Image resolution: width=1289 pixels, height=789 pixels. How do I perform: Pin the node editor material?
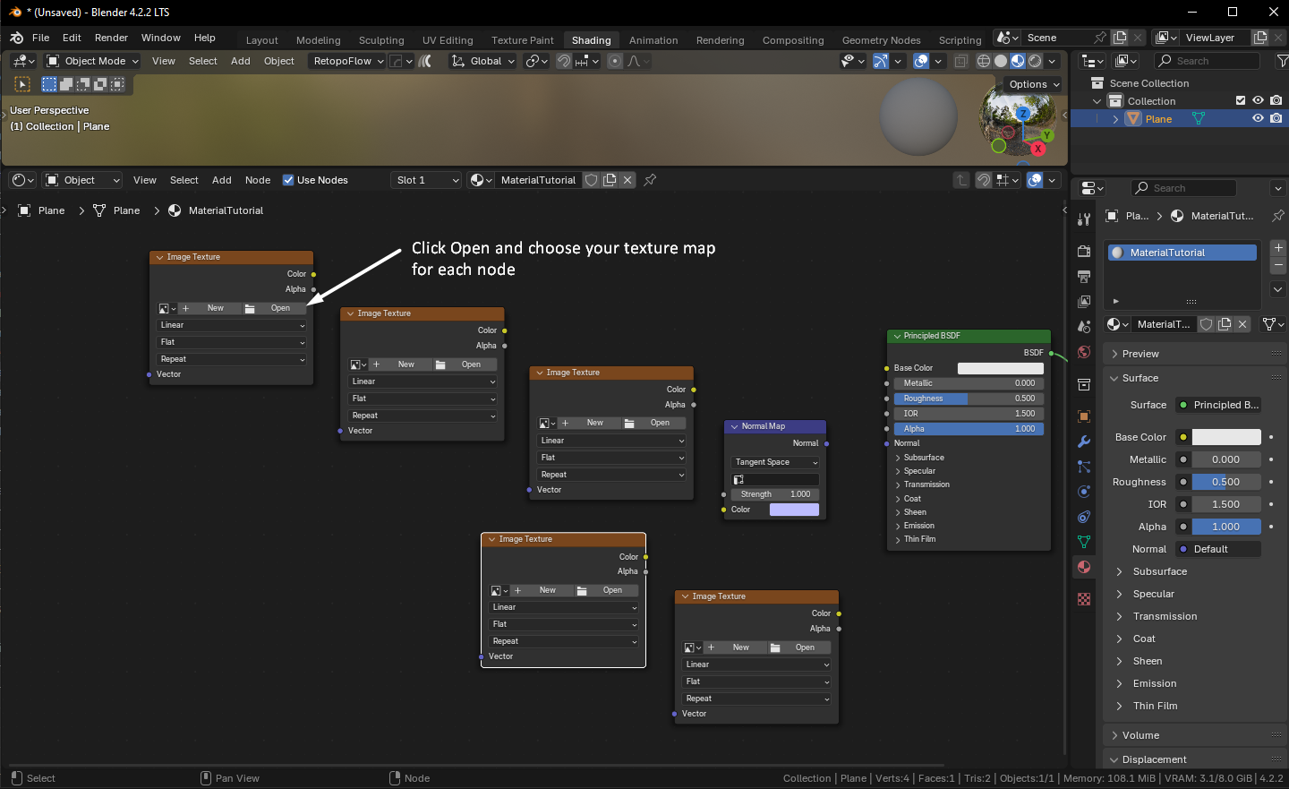(651, 180)
